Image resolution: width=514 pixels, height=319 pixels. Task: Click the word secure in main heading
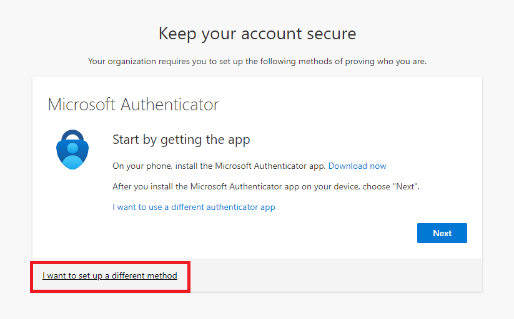tap(332, 34)
